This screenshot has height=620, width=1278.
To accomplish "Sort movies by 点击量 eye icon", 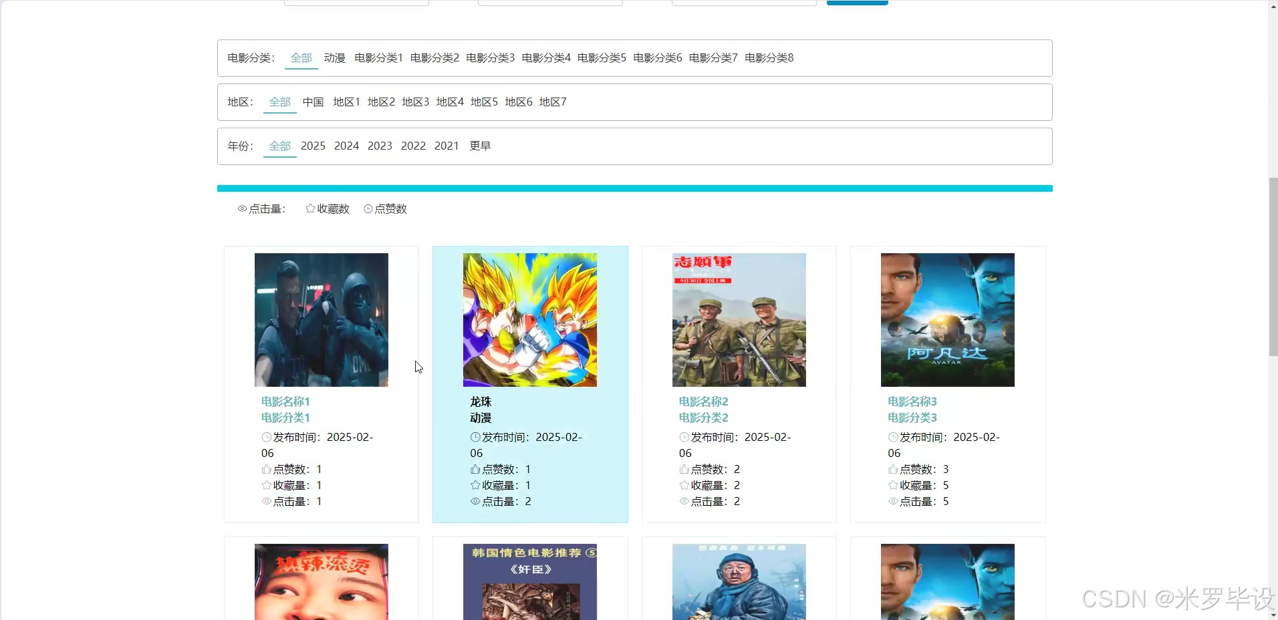I will coord(243,209).
